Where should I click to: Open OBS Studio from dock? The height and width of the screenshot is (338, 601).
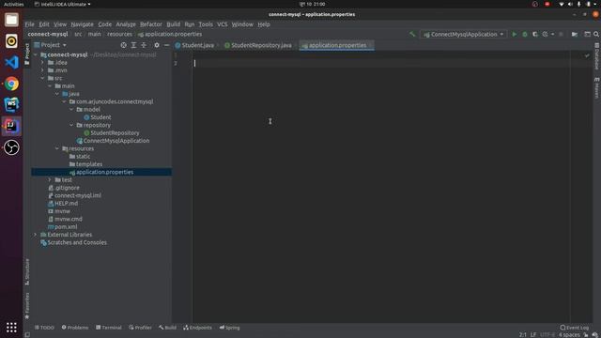tap(11, 147)
